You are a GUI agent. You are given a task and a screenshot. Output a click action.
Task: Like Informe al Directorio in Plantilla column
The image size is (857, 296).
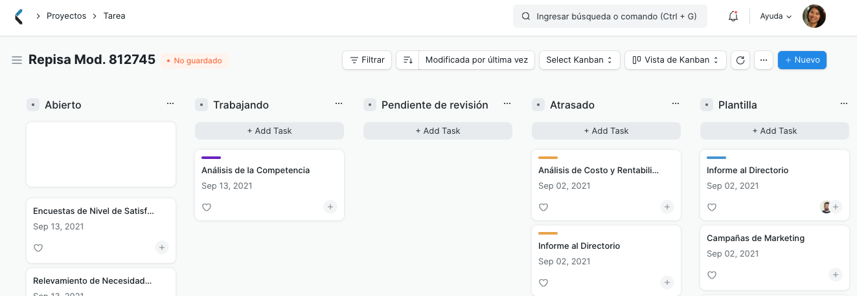pyautogui.click(x=712, y=207)
